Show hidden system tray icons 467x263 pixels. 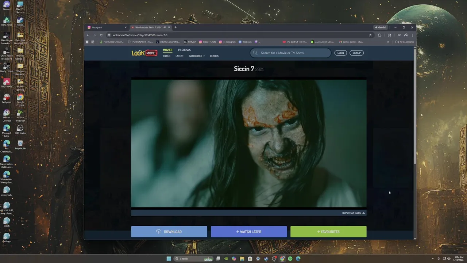[x=433, y=259]
